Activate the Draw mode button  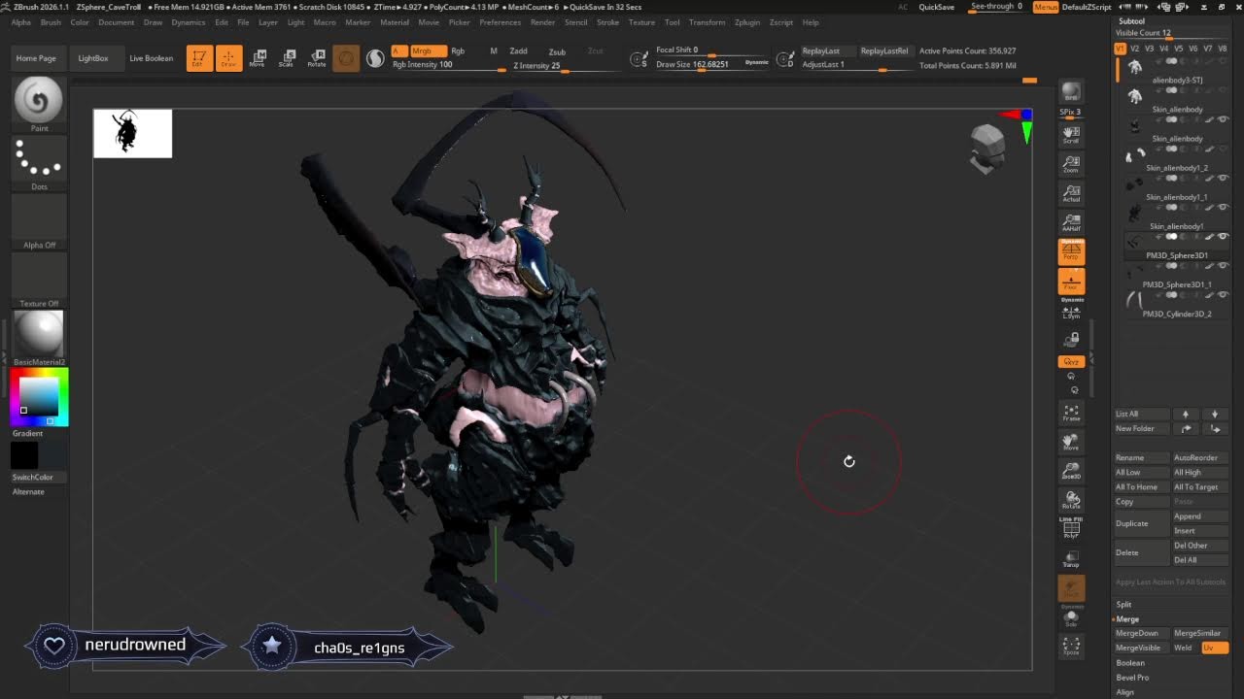point(228,58)
